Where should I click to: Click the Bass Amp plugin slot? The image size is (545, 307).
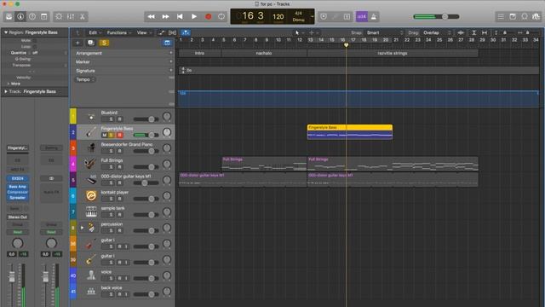tap(17, 187)
